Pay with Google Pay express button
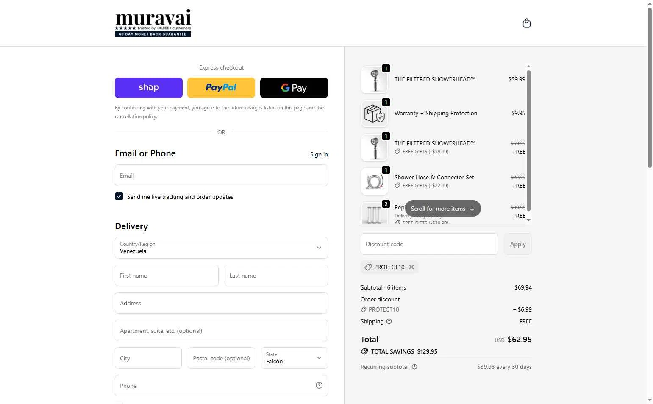Viewport: 653px width, 404px height. (x=294, y=88)
